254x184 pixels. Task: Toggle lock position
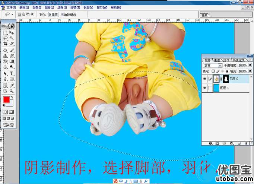point(222,71)
